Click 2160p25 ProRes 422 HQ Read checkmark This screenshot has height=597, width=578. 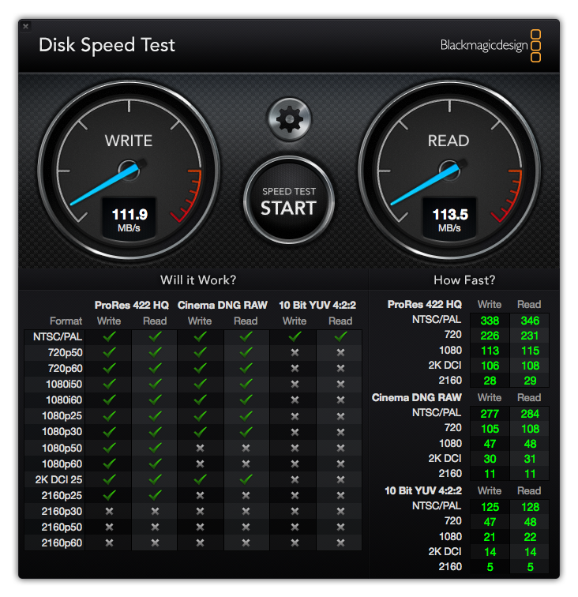coord(155,495)
